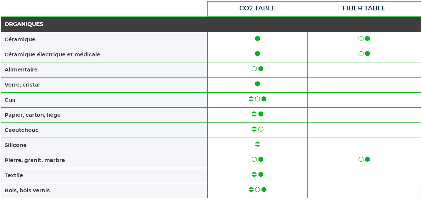Click filled hexagon in Pierre, granit Fiber cell

[367, 159]
